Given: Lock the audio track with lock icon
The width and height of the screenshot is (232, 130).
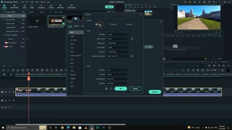Looking at the screenshot, I should (x=6, y=108).
